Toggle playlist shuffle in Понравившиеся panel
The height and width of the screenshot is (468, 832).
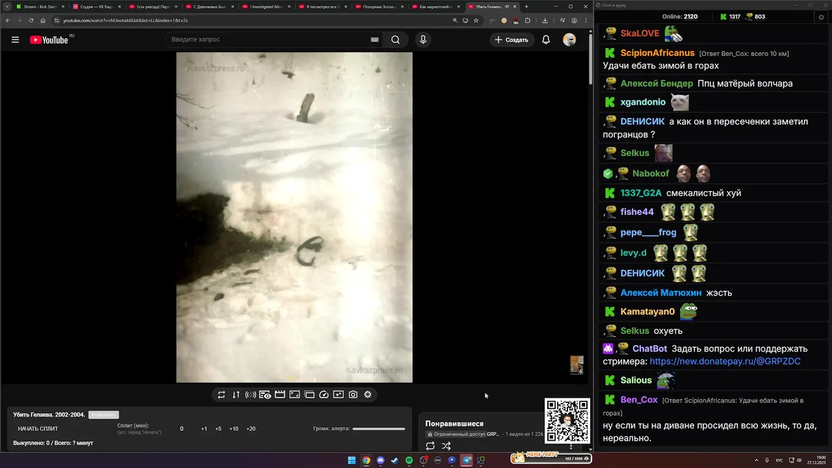(447, 446)
